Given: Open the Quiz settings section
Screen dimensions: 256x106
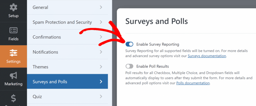Looking at the screenshot, I should click(37, 97).
